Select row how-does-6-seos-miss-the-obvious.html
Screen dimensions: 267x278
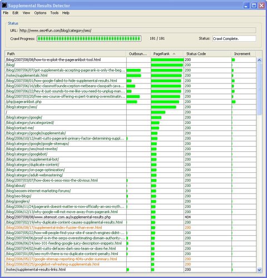131,180
